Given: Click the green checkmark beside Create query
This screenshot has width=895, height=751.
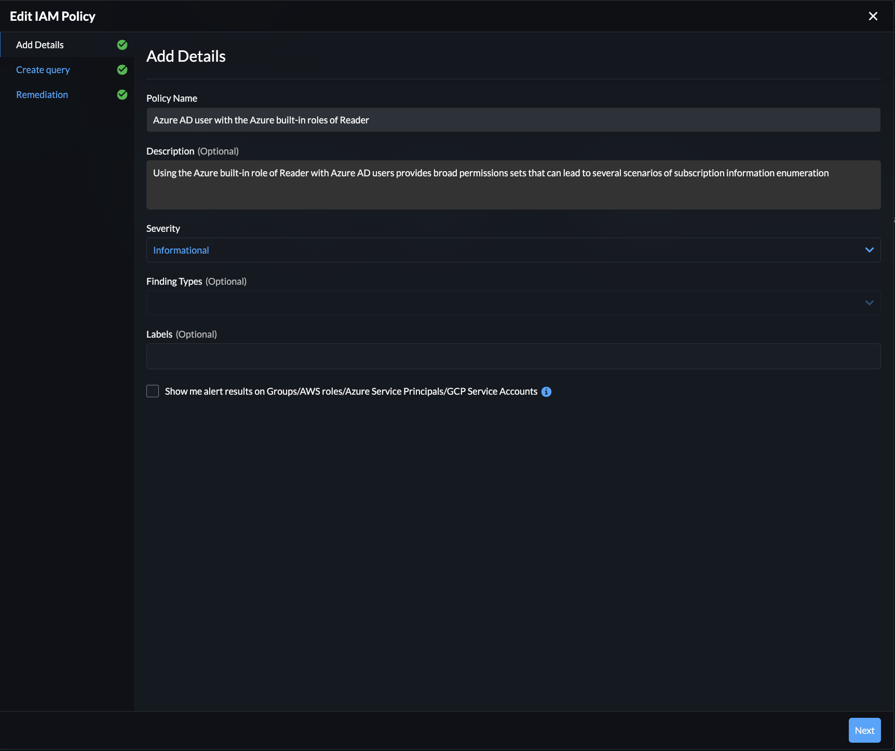Looking at the screenshot, I should (122, 70).
